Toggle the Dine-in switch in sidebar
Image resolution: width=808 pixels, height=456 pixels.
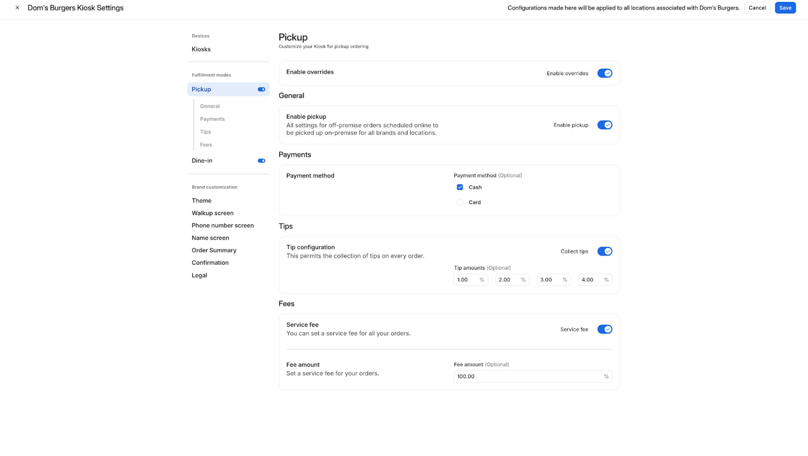[x=261, y=161]
